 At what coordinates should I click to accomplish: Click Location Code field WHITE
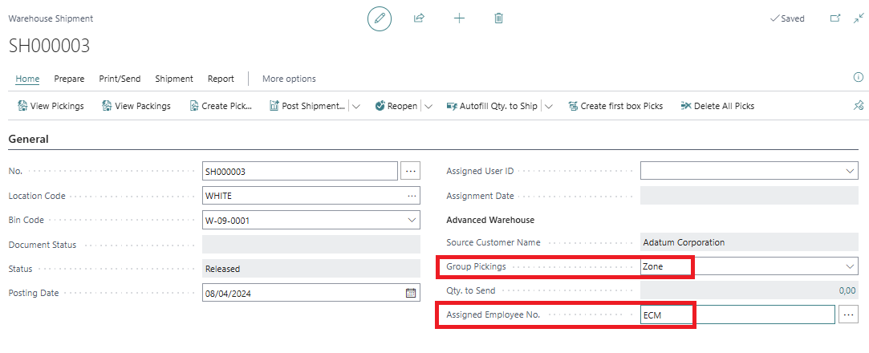click(x=311, y=196)
